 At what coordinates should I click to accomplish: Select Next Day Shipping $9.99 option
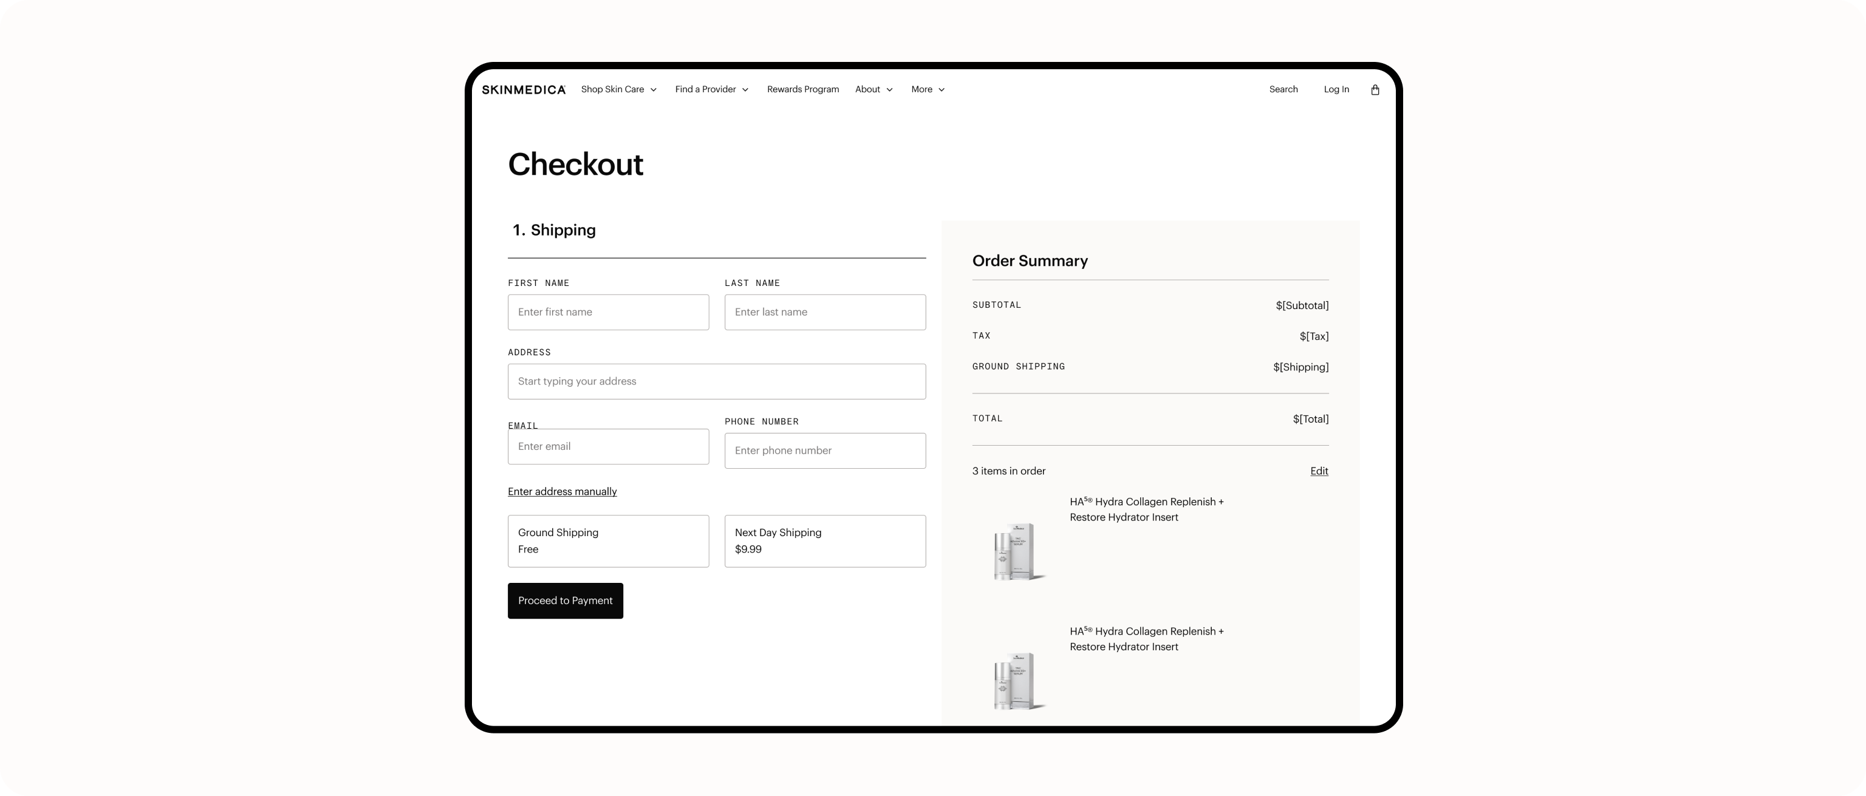coord(825,541)
